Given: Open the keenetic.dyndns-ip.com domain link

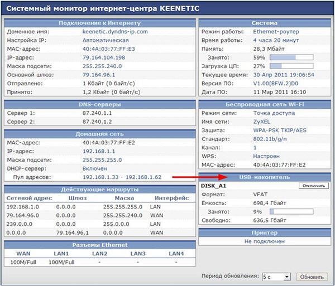Looking at the screenshot, I should tap(115, 32).
